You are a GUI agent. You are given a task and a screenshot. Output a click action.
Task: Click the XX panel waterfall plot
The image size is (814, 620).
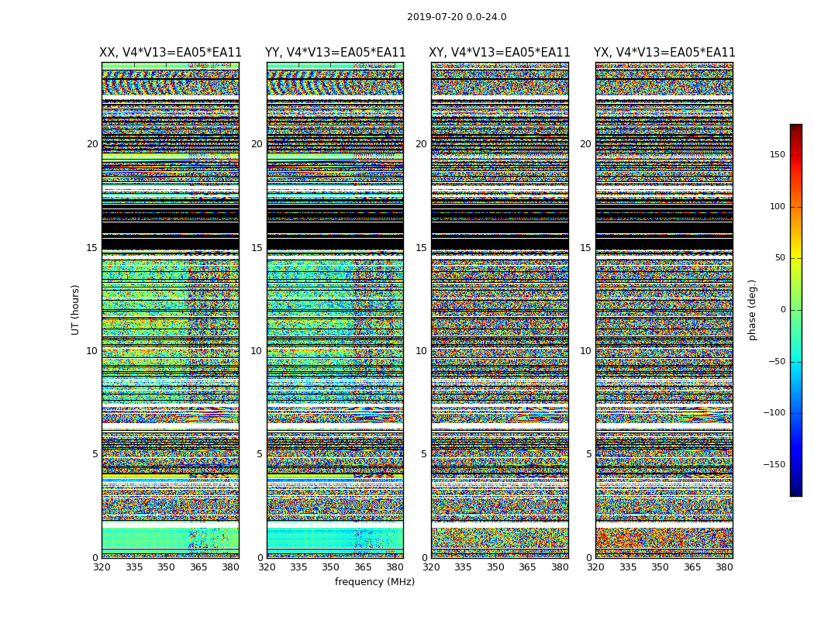click(171, 310)
